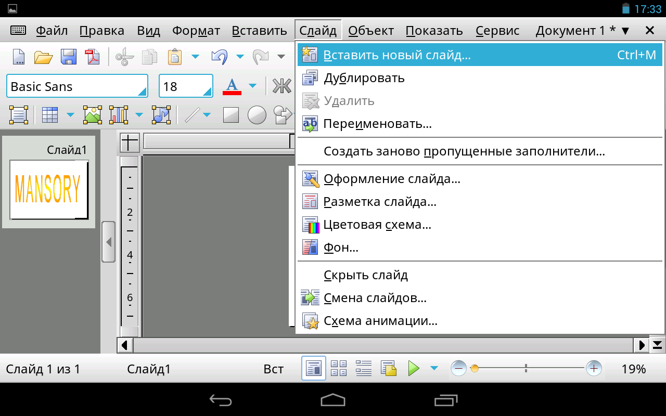Image resolution: width=666 pixels, height=416 pixels.
Task: Choose Цветовая схема entry
Action: coord(479,225)
